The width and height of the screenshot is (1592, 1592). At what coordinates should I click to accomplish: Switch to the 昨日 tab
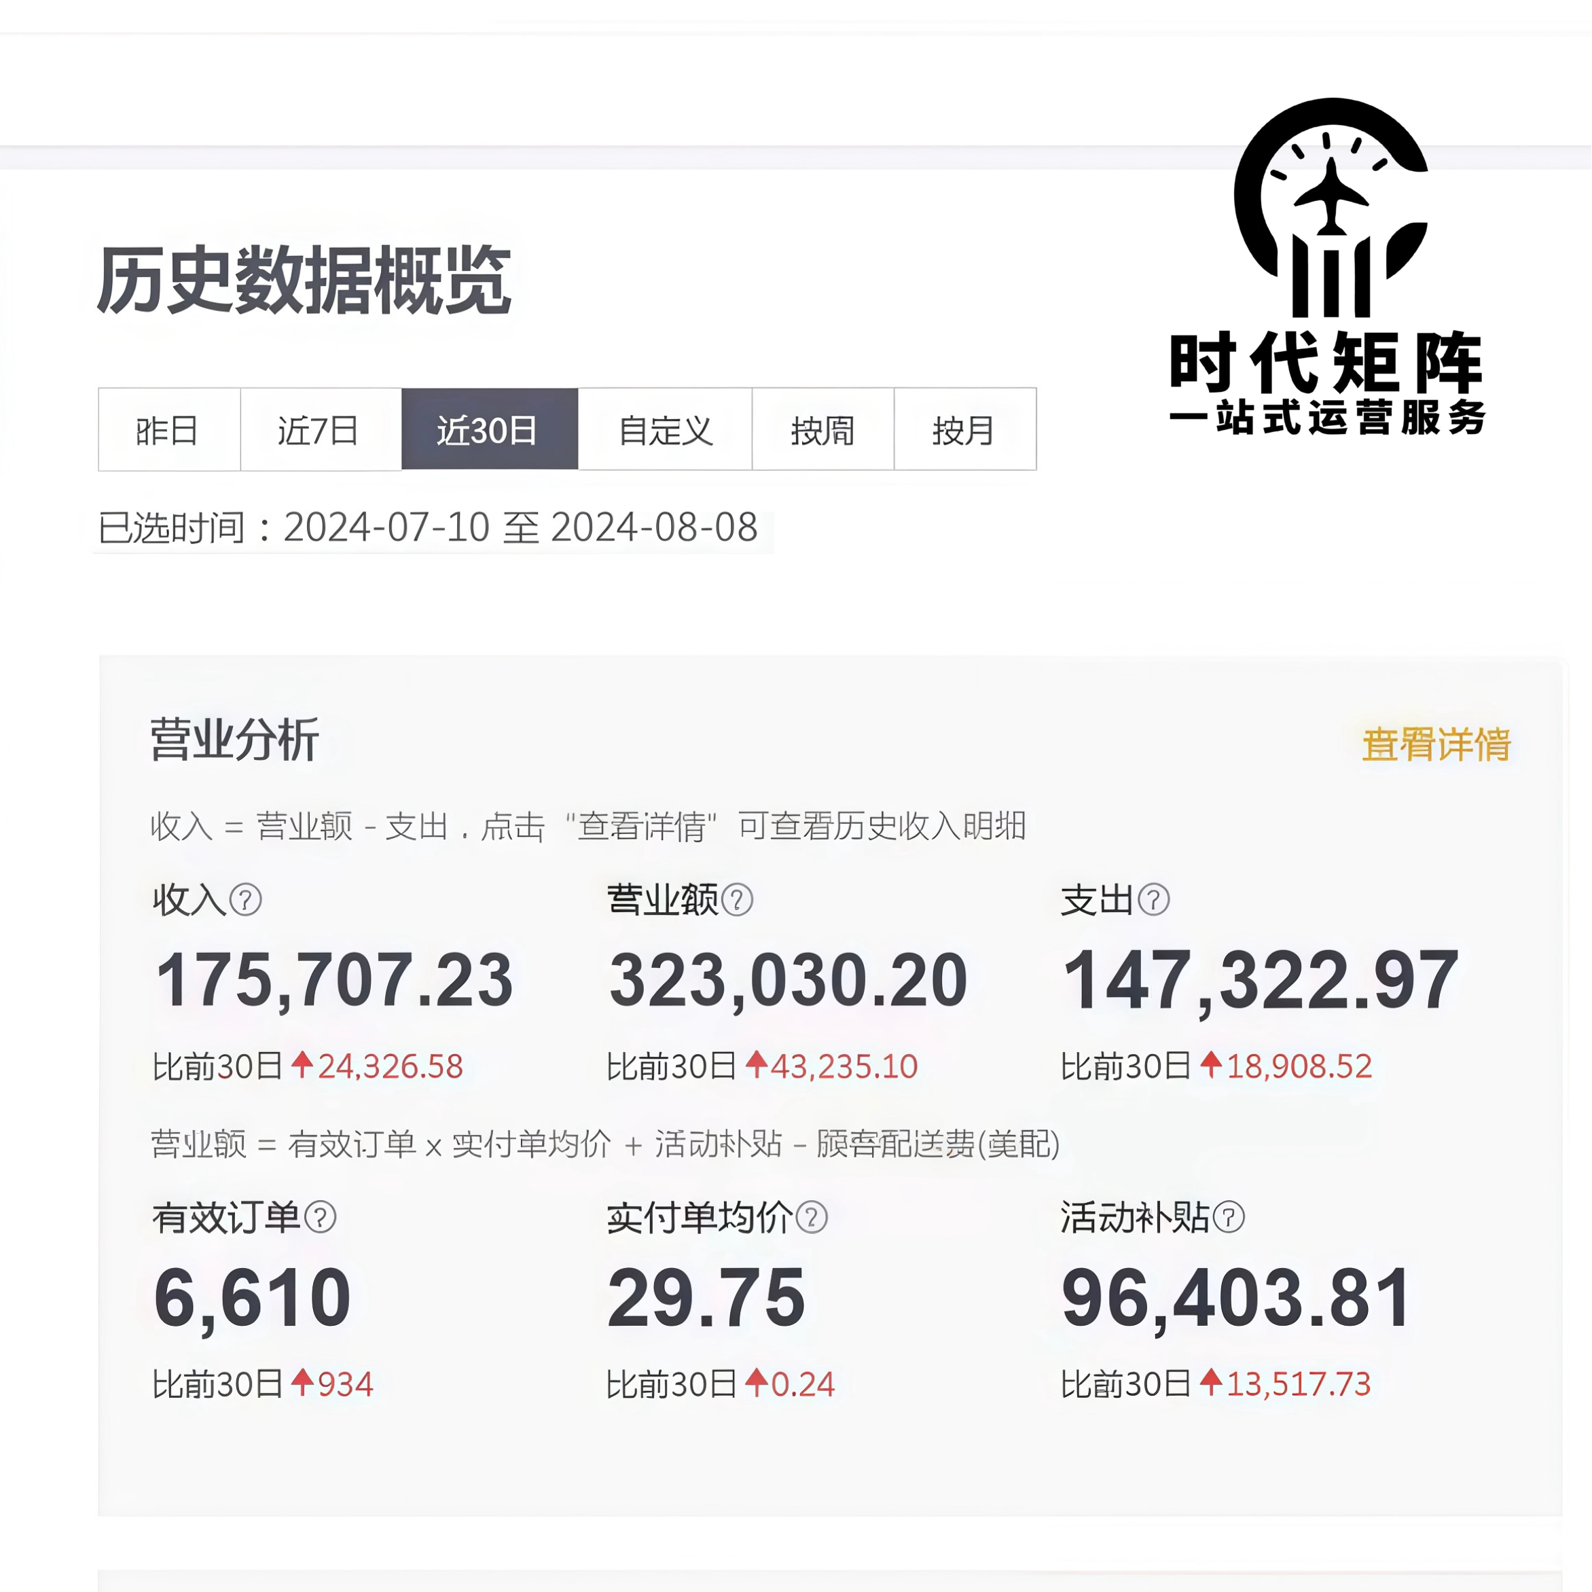pyautogui.click(x=167, y=430)
